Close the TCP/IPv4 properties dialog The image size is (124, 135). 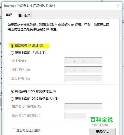(118, 5)
